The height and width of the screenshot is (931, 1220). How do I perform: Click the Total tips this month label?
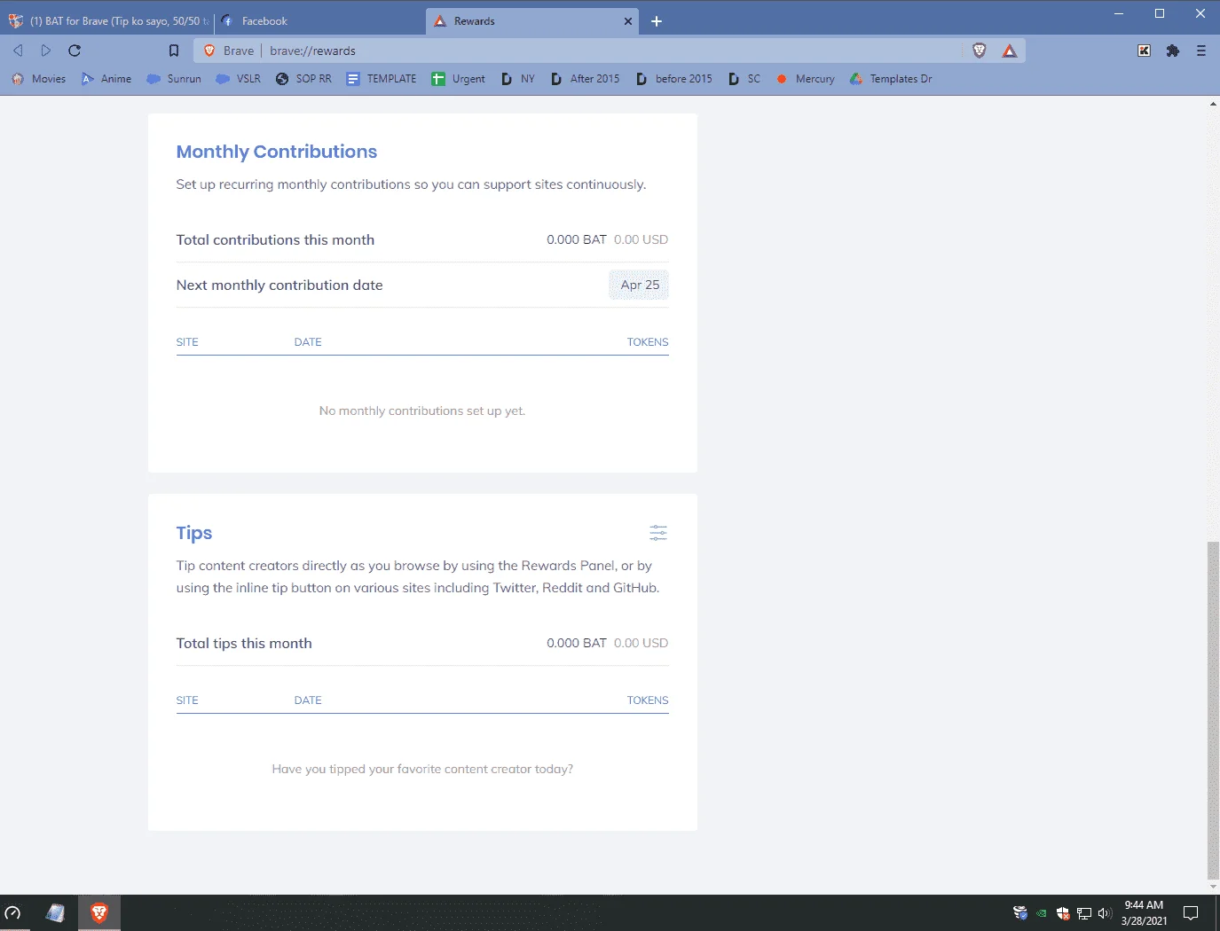[x=244, y=643]
